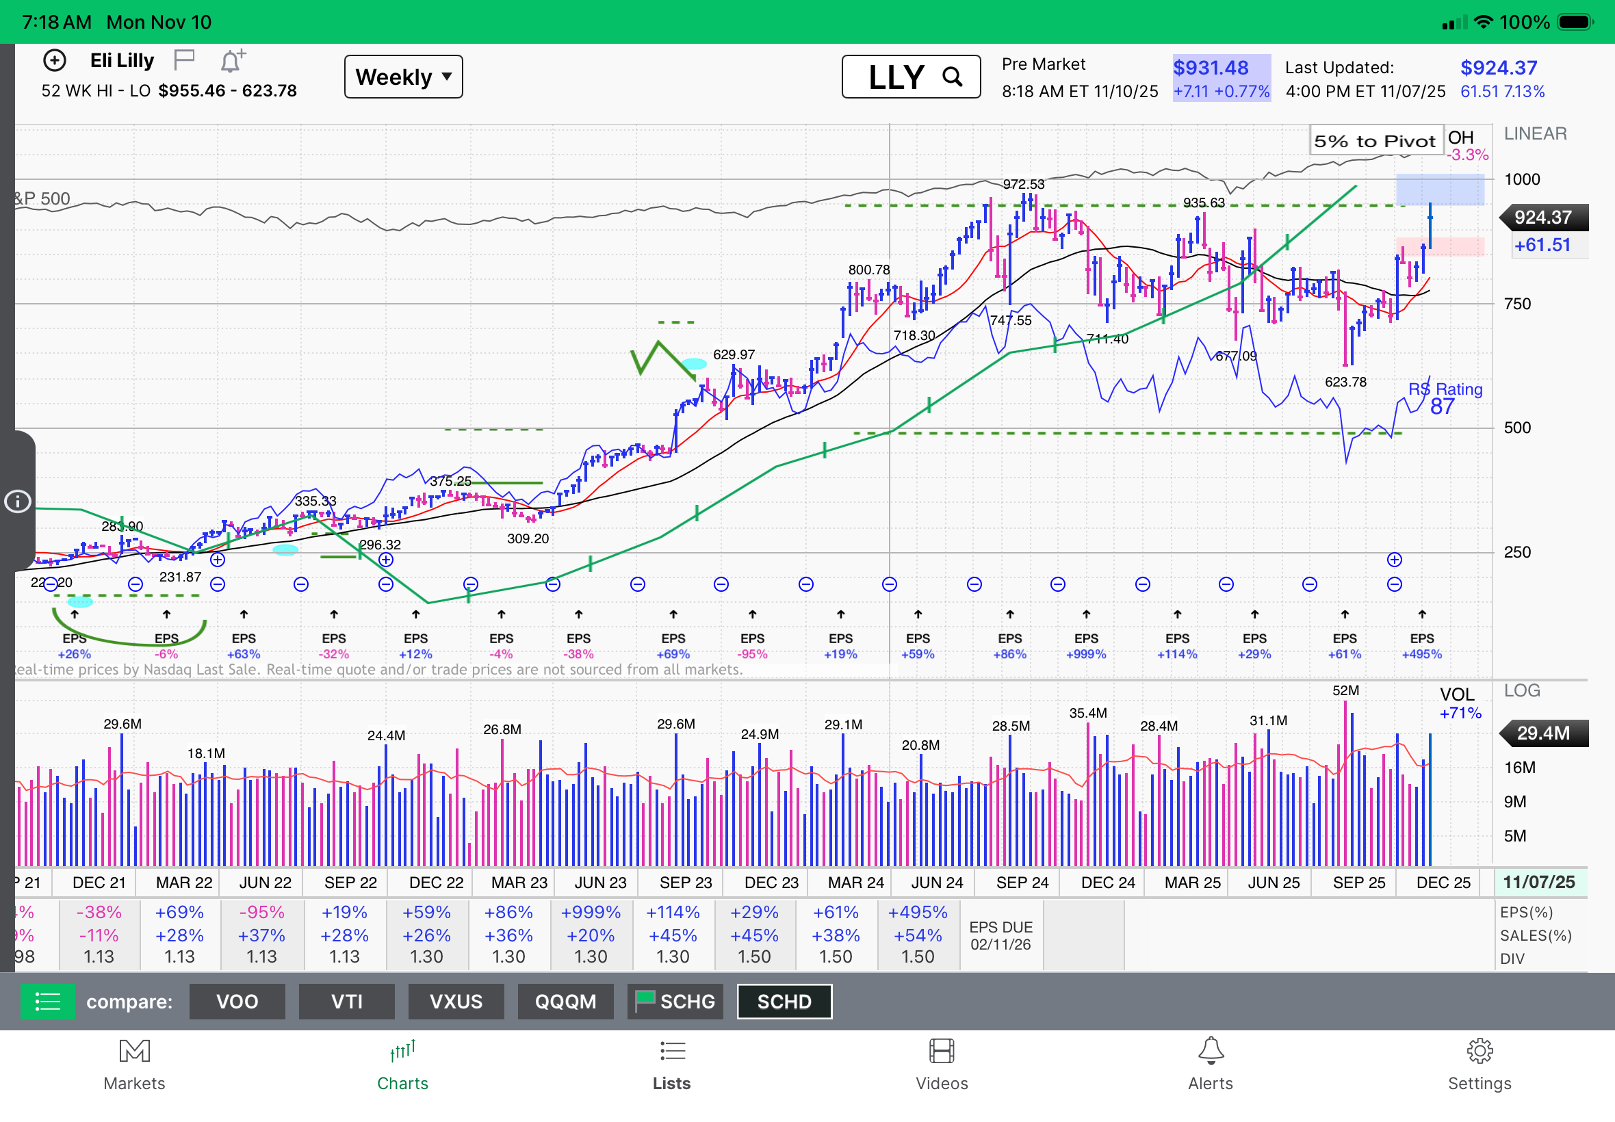Expand the Weekly timeframe dropdown
The width and height of the screenshot is (1615, 1122).
[x=403, y=77]
